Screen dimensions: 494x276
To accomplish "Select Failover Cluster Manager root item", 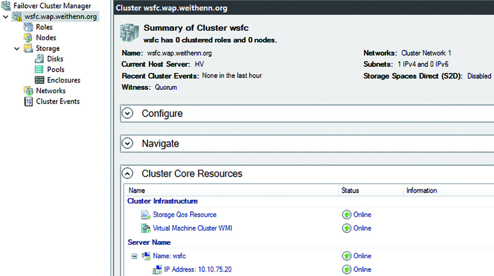I will coord(52,5).
